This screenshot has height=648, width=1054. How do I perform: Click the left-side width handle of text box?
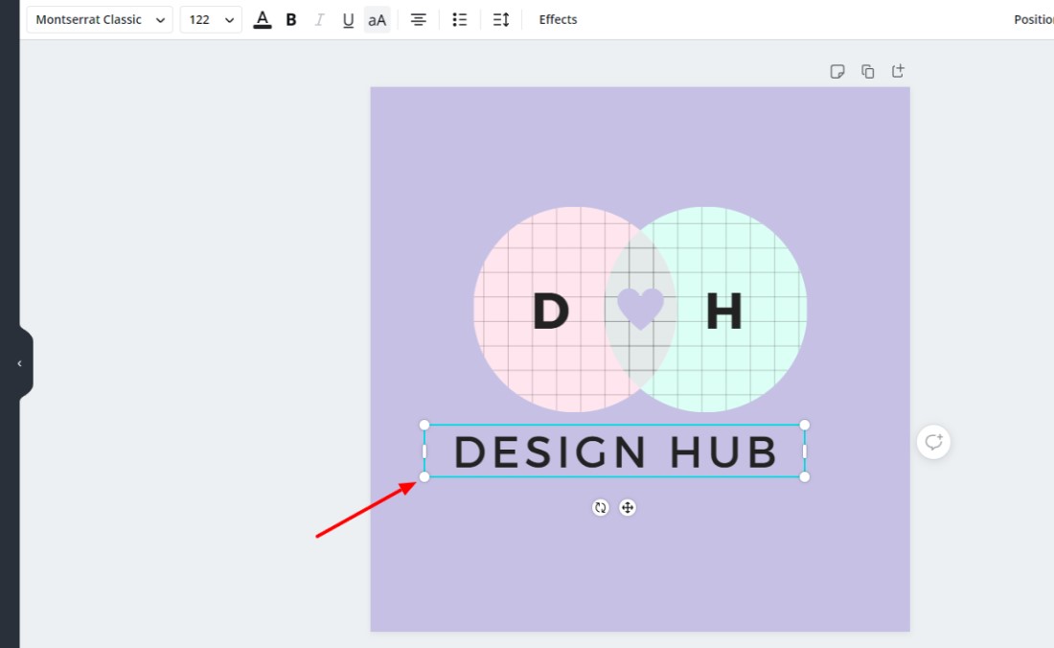pos(424,451)
